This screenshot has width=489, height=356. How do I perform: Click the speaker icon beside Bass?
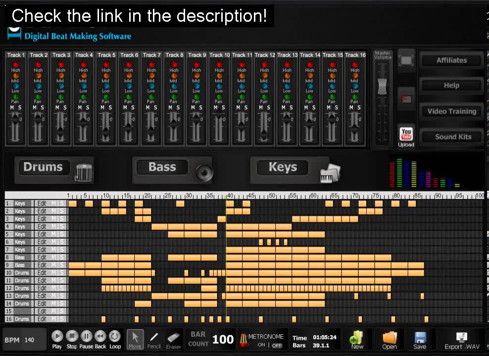204,172
